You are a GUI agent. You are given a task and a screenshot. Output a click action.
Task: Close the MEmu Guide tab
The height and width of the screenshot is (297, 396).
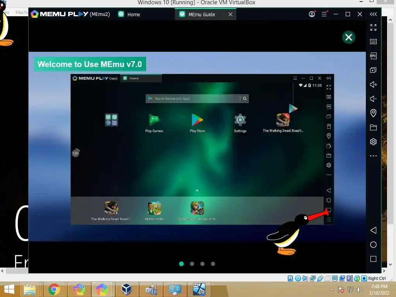pos(230,14)
